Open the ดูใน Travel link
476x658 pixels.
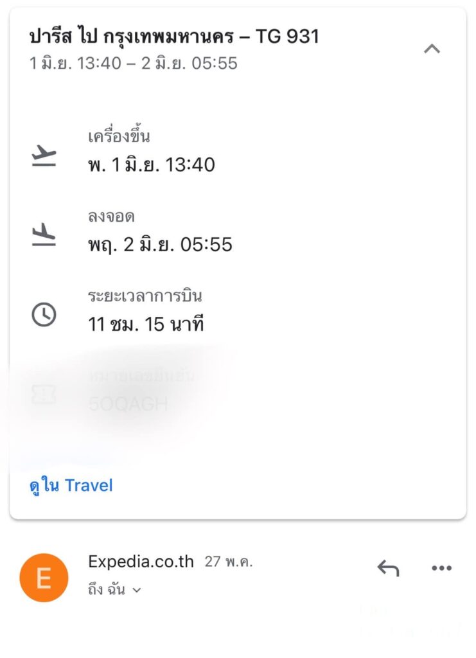coord(71,485)
